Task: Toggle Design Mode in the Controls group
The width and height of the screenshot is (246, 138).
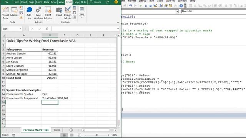Action: coord(68,13)
